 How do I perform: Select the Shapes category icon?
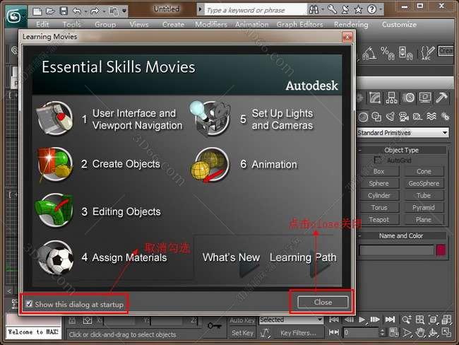[376, 117]
